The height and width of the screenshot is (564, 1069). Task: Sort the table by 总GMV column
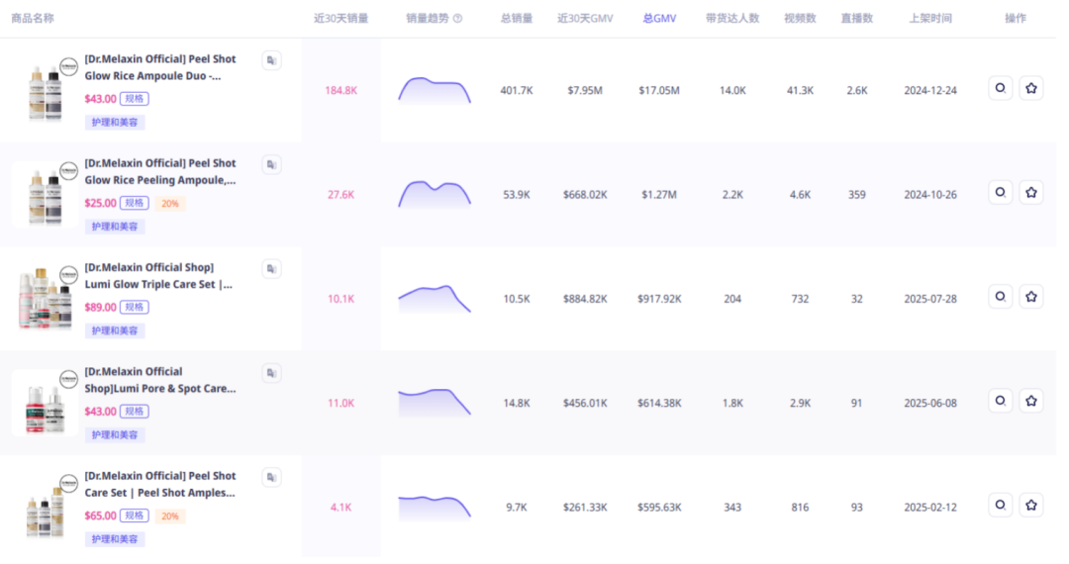pyautogui.click(x=658, y=19)
